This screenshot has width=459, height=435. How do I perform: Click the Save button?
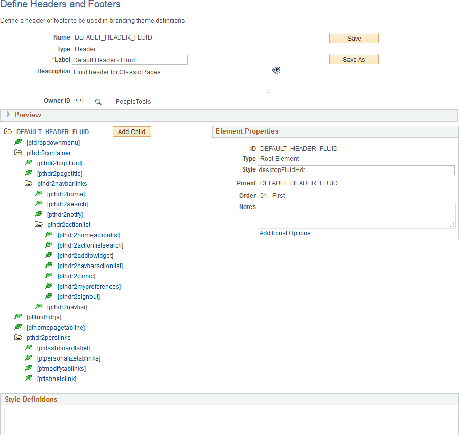[354, 37]
